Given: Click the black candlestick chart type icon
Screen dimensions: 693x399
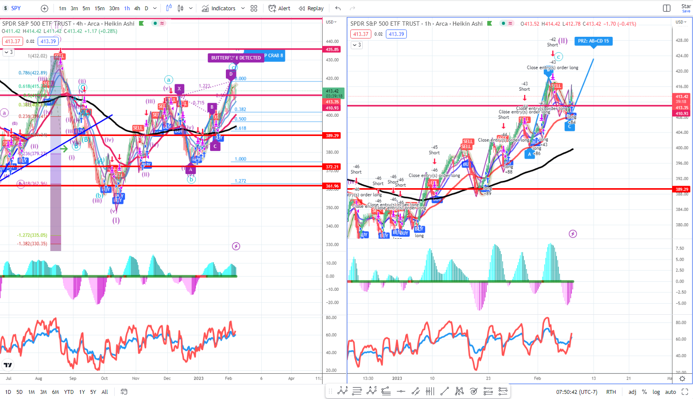Looking at the screenshot, I should (181, 8).
